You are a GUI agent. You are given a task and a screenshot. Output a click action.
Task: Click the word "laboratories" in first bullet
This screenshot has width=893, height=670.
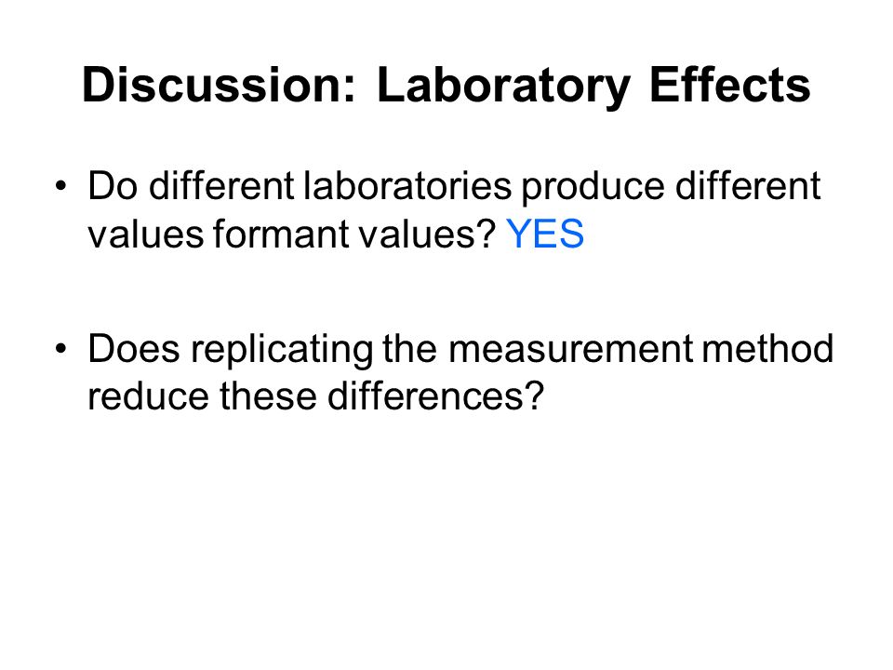coord(407,185)
